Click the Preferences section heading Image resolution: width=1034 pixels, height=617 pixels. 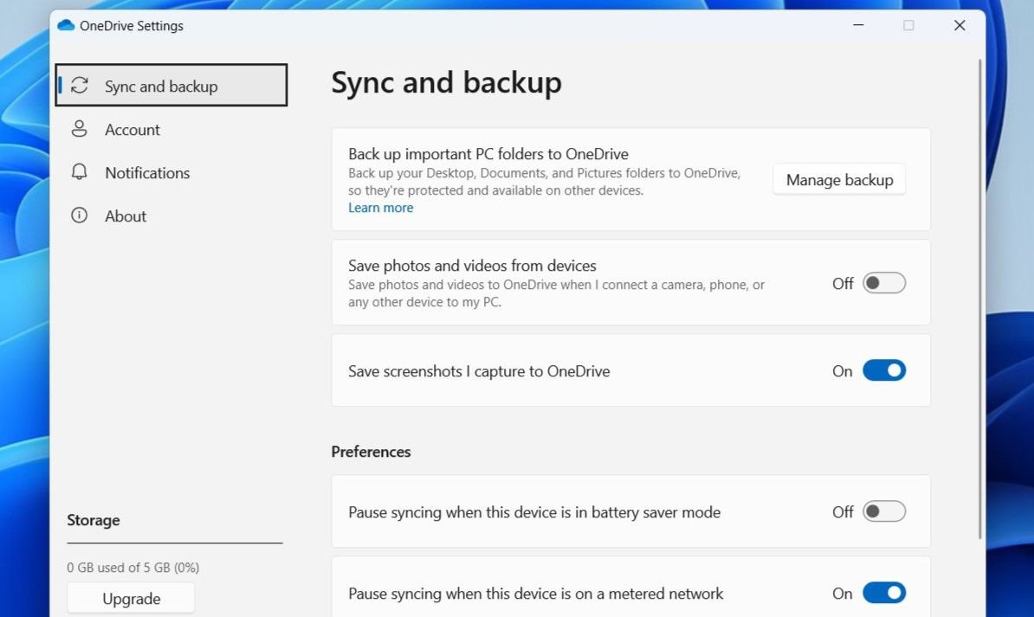(371, 451)
